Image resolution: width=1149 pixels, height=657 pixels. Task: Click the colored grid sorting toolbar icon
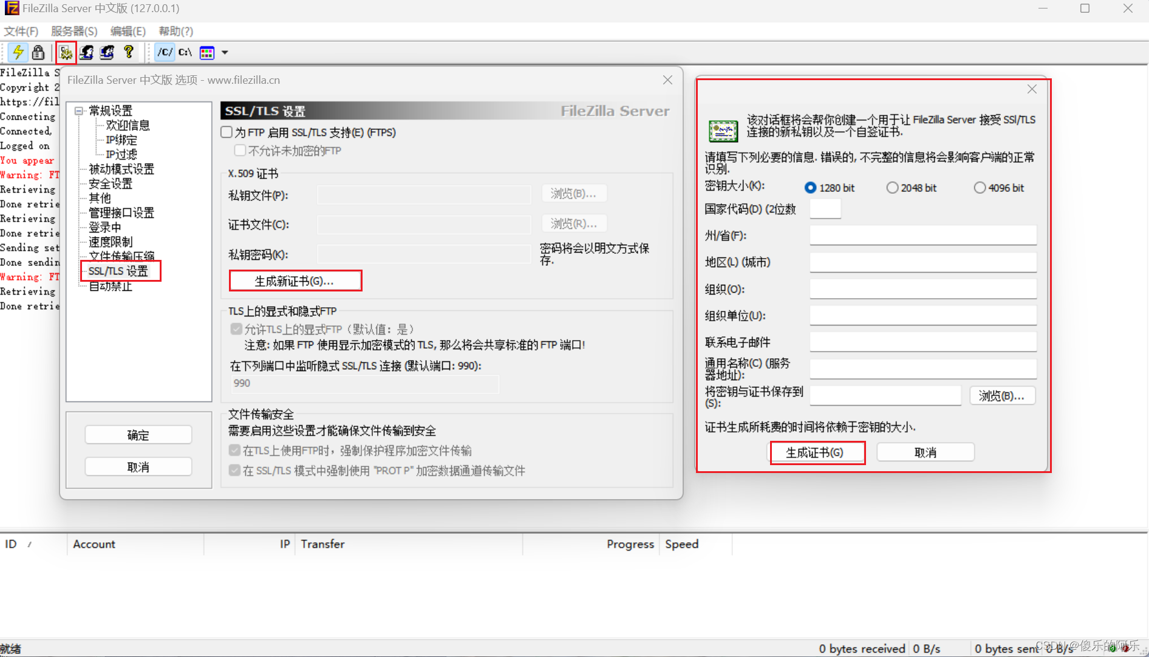coord(207,53)
